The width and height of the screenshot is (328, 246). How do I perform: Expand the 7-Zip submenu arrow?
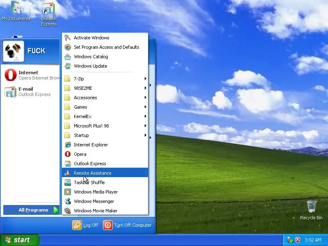click(145, 79)
